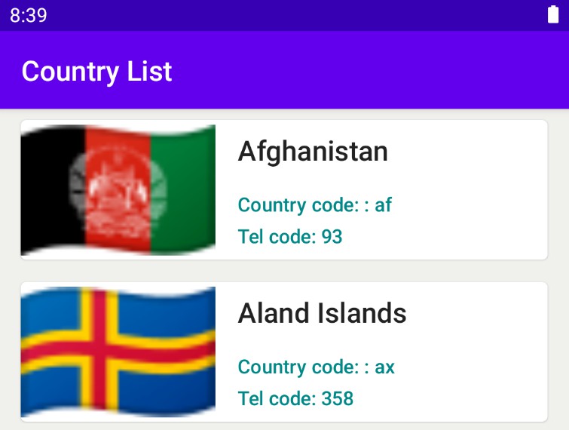Open the Afghanistan list card

point(284,189)
